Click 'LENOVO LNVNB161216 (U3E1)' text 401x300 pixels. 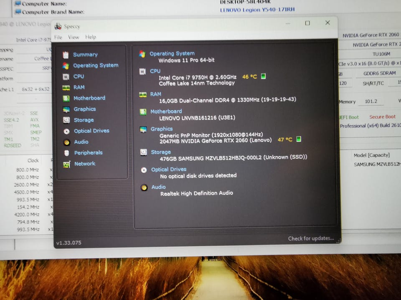point(197,118)
